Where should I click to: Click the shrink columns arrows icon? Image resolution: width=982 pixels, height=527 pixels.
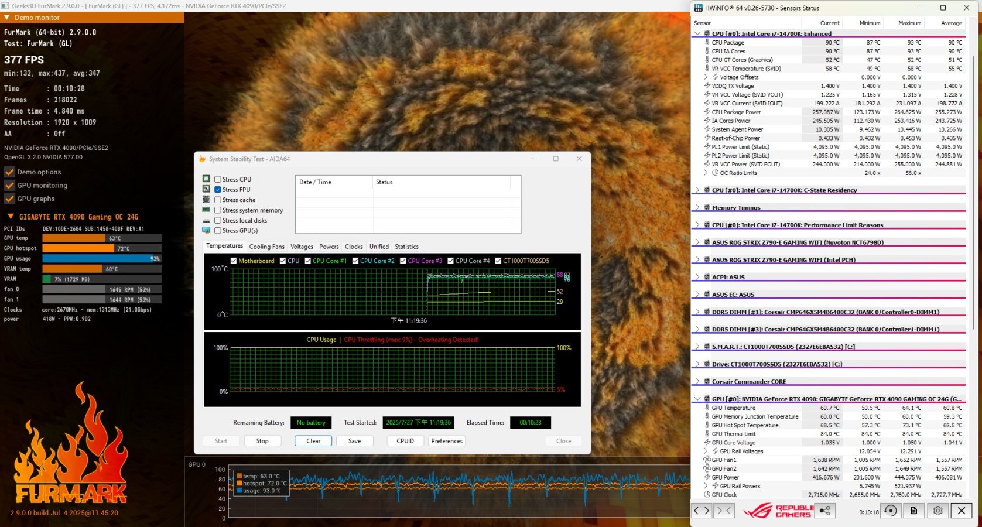[x=724, y=511]
